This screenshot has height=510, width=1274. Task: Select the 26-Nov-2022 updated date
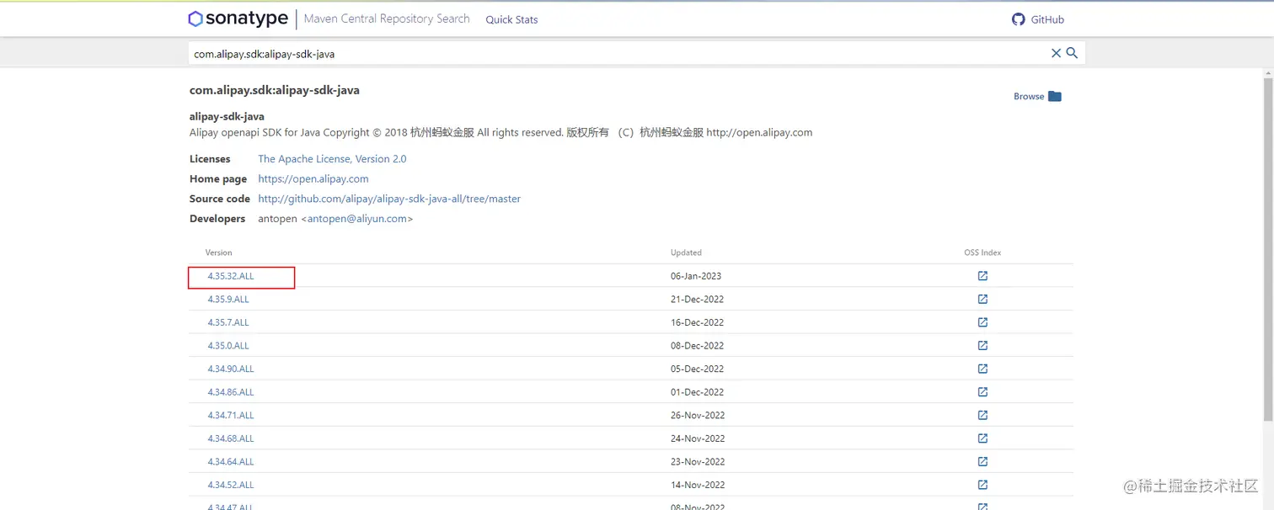pos(697,415)
